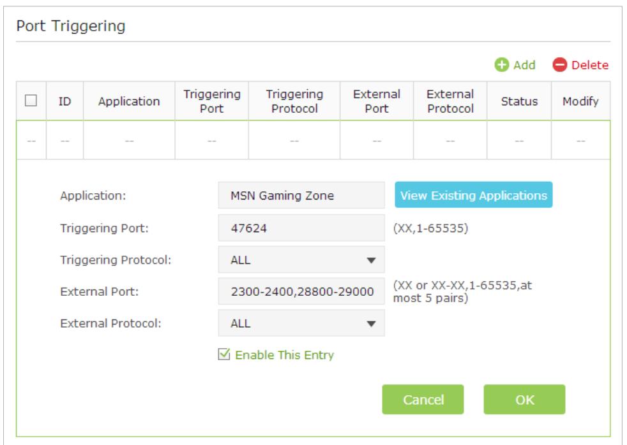Click the Application column header
Viewport: 627px width, 445px height.
pos(129,101)
